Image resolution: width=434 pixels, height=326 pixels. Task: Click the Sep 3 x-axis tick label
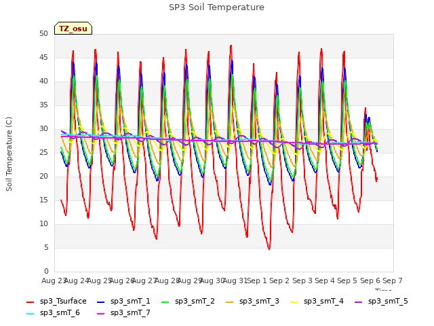[x=302, y=280]
